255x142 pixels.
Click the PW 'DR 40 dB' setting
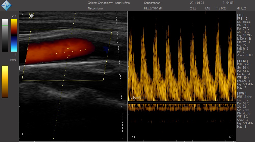[x=244, y=113]
